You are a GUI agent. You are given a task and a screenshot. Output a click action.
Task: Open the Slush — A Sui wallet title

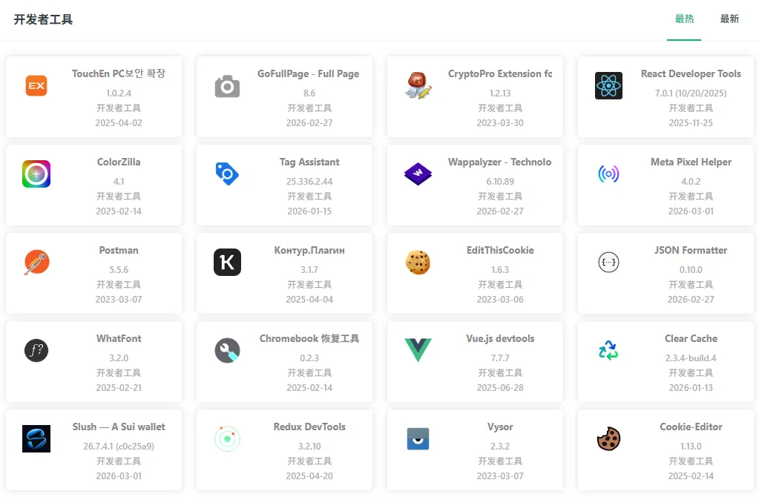tap(119, 427)
